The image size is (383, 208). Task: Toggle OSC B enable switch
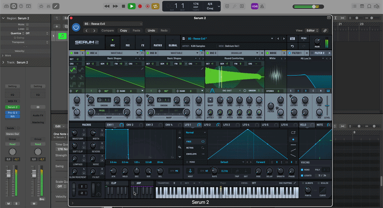148,53
